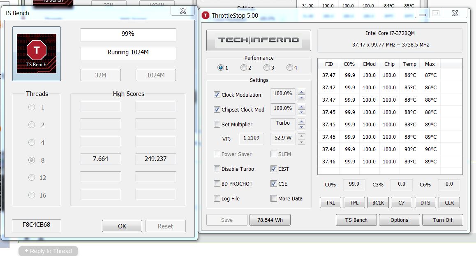The width and height of the screenshot is (476, 256).
Task: Decrease Clock Modulation with the down arrow
Action: (301, 98)
